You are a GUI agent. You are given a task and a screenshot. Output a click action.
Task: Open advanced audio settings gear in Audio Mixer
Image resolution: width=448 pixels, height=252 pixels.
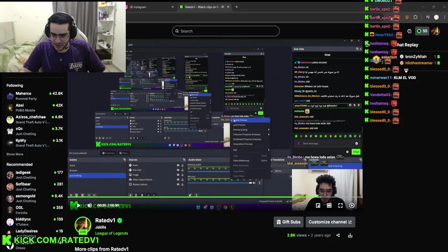(190, 195)
